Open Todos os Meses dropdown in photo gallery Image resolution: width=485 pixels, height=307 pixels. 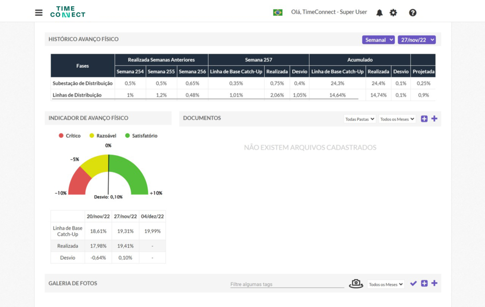tap(386, 284)
